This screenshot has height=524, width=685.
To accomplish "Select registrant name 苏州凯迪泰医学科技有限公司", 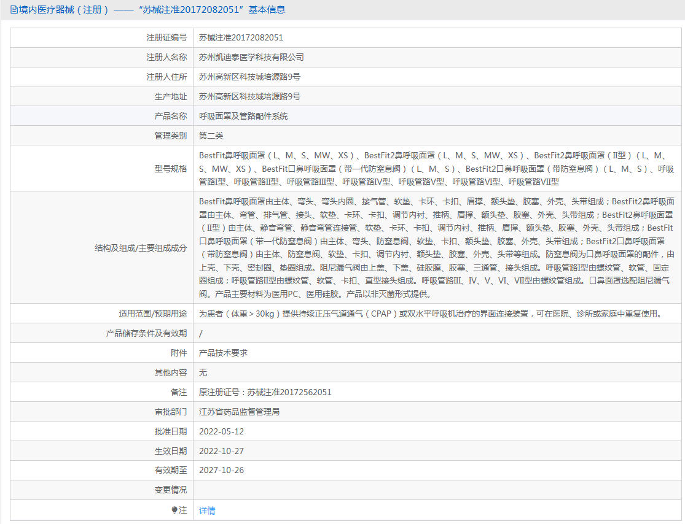I will (x=251, y=57).
